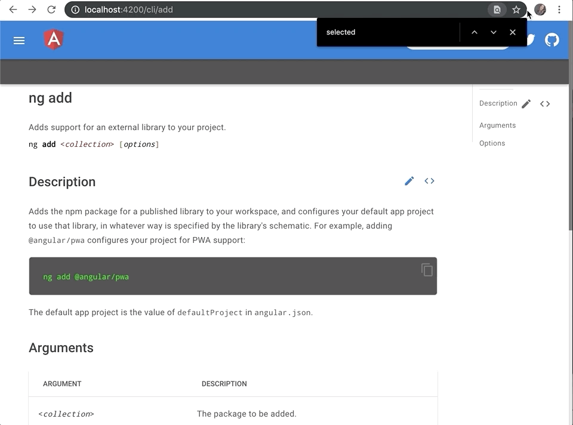573x425 pixels.
Task: Navigate to the Arguments section via TOC
Action: point(497,125)
